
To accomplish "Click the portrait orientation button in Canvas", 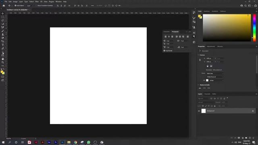I will [x=208, y=66].
